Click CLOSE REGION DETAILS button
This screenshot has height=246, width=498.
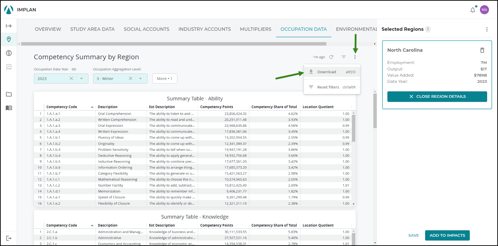click(x=437, y=97)
